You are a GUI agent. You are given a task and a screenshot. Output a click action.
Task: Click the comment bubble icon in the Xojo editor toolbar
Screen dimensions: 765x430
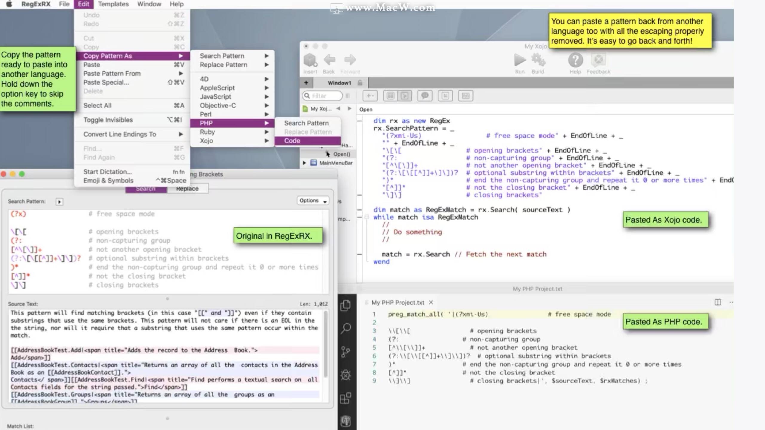click(425, 96)
